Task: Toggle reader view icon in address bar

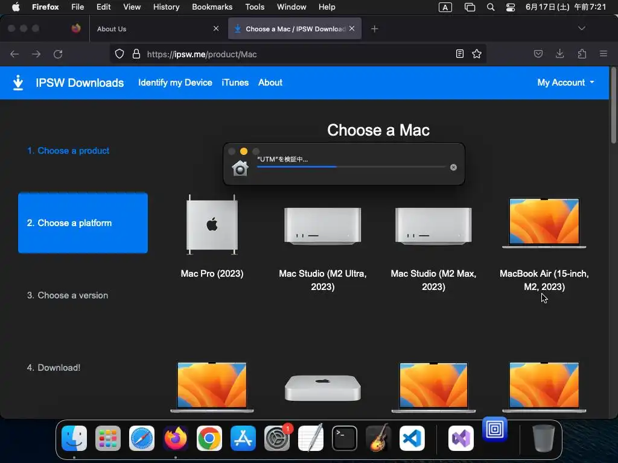Action: coord(459,54)
